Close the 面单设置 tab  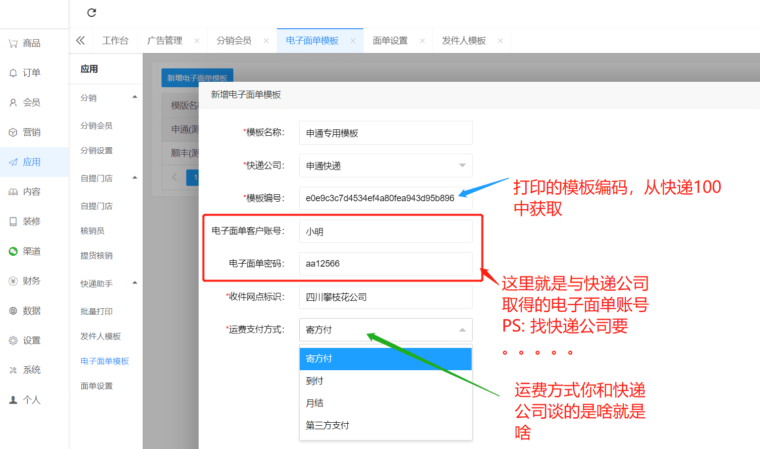[x=422, y=41]
